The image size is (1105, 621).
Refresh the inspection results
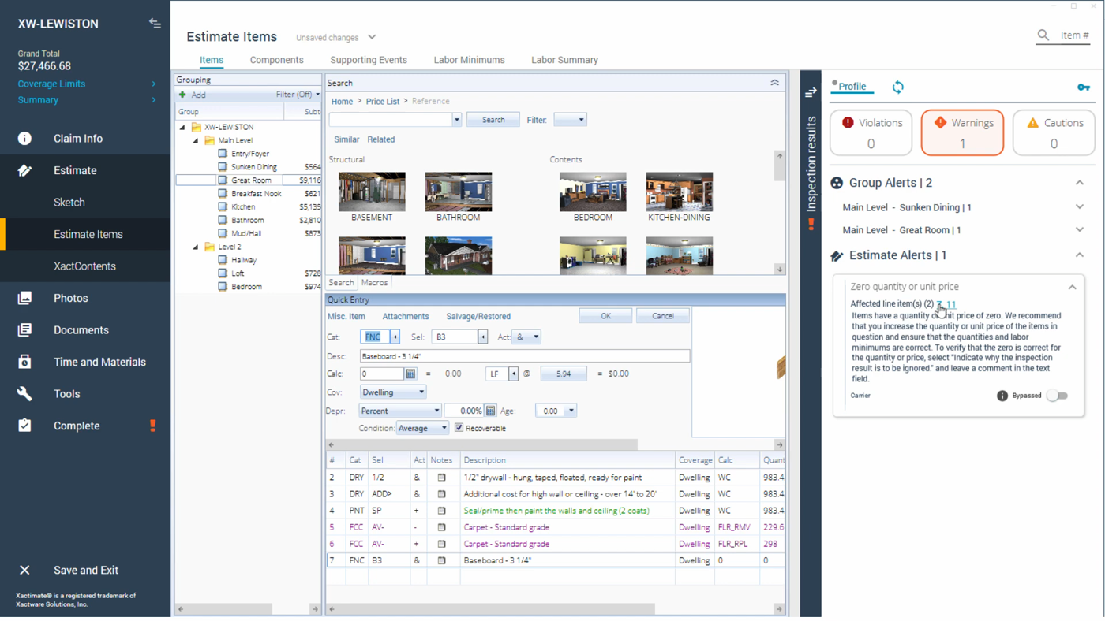click(898, 87)
